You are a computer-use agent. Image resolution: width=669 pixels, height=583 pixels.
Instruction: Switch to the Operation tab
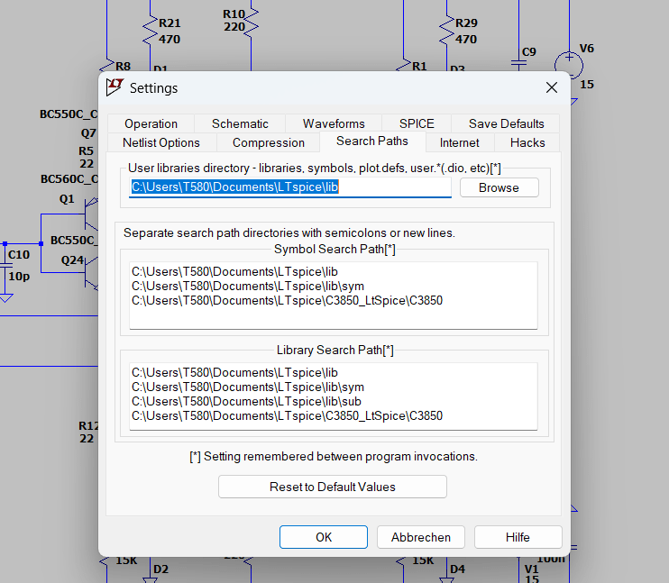[x=151, y=123]
